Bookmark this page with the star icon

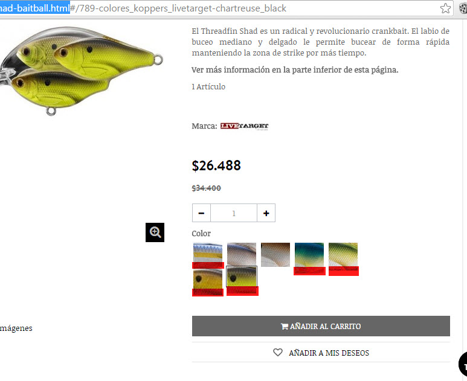445,8
